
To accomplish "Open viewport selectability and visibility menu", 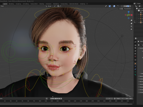I will pyautogui.click(x=106, y=6).
